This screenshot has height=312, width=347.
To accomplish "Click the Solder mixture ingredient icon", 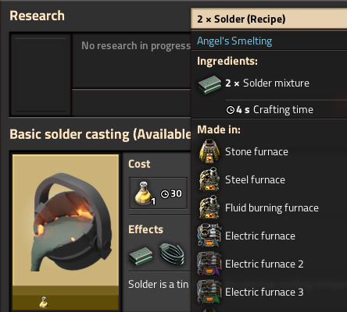I will [209, 84].
